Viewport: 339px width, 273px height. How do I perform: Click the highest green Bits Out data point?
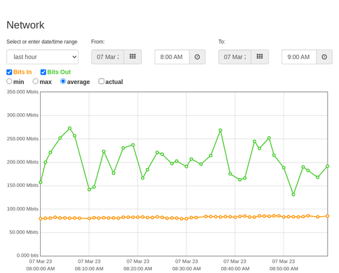(70, 128)
